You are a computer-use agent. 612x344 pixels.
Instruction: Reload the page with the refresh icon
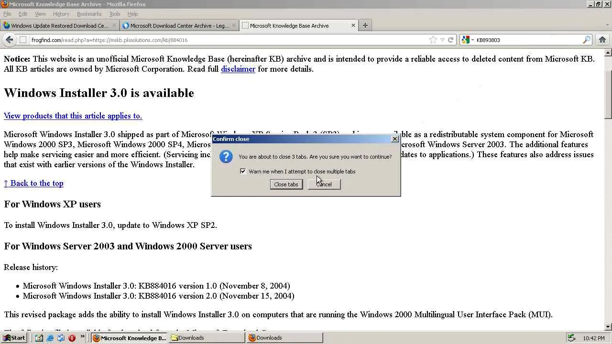click(450, 40)
